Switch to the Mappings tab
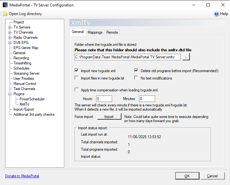This screenshot has height=185, width=230. point(95,32)
